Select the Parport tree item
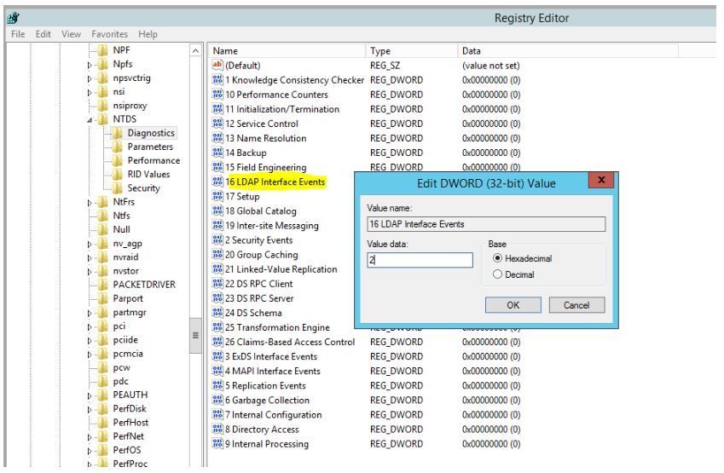Screen dimensions: 724x473 click(x=128, y=298)
